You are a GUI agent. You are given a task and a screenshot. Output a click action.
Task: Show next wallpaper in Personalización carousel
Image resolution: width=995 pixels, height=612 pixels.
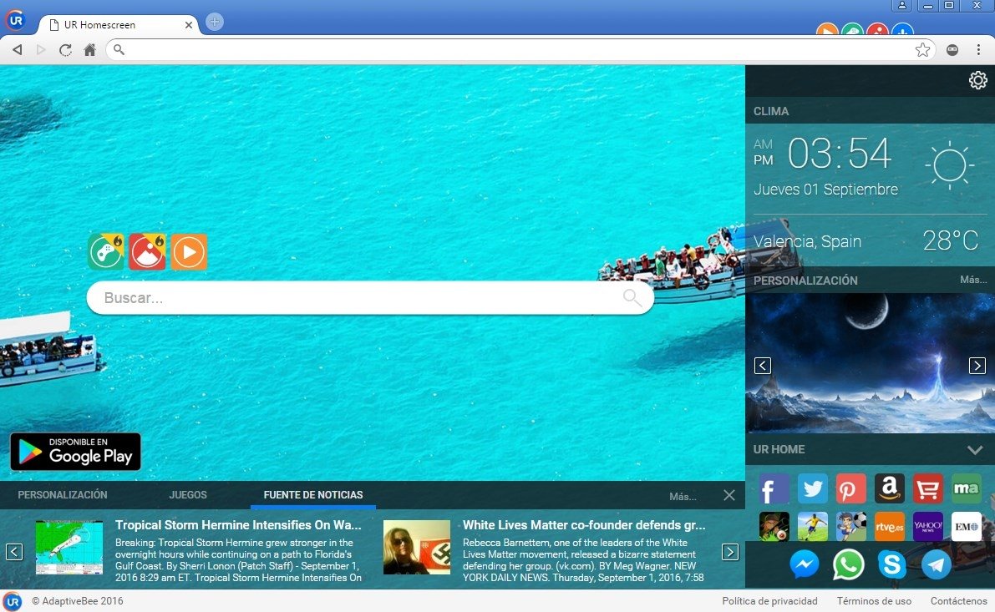point(977,366)
